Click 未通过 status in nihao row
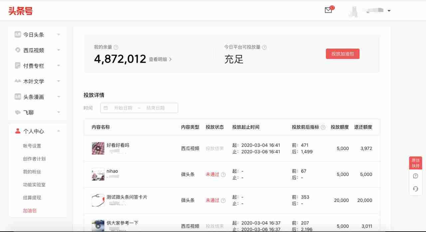Screen dimensions: 426x232 (x=212, y=174)
